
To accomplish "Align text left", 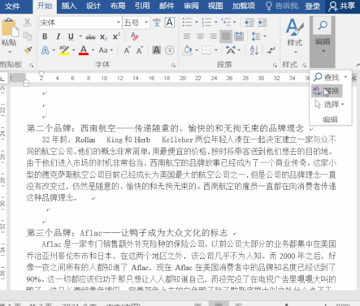I will [187, 36].
